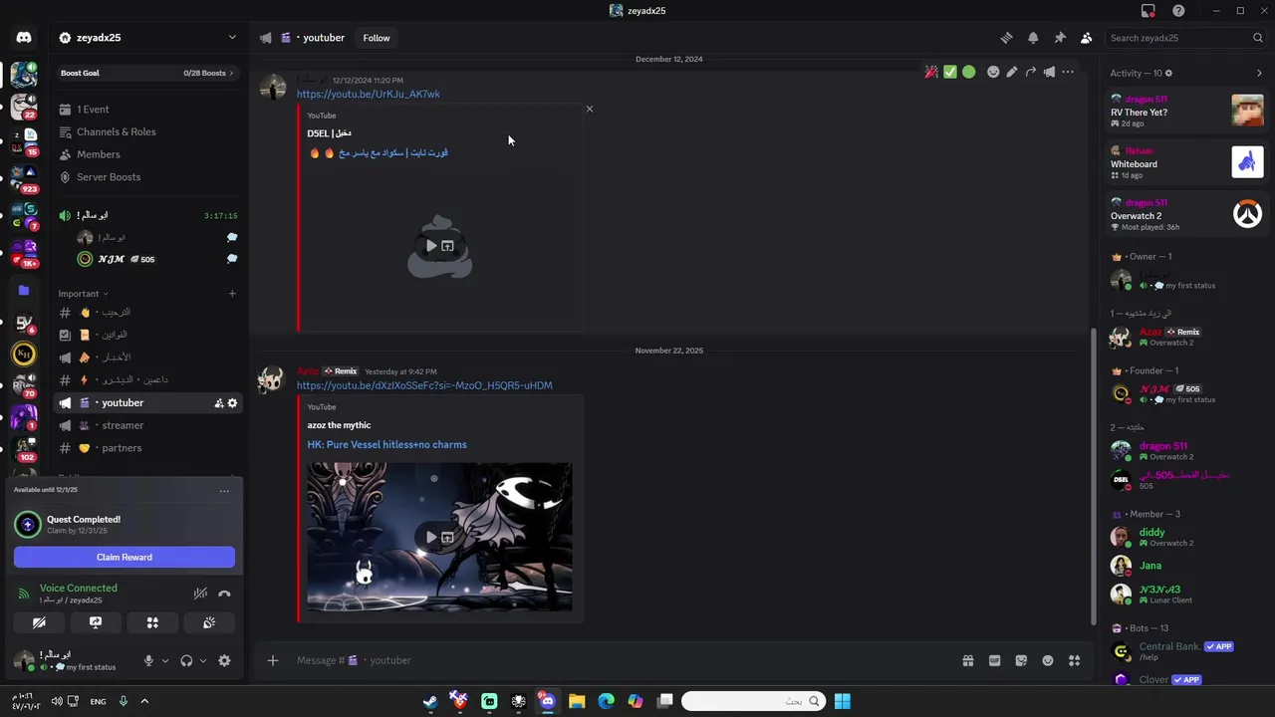This screenshot has width=1275, height=717.
Task: Toggle the member list icon
Action: [1087, 38]
